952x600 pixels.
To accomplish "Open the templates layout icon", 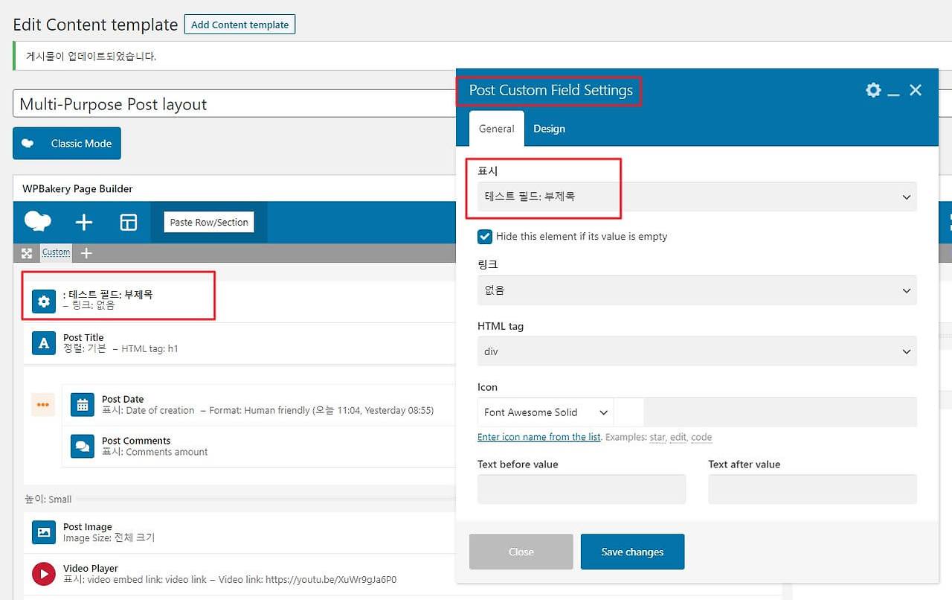I will (129, 222).
